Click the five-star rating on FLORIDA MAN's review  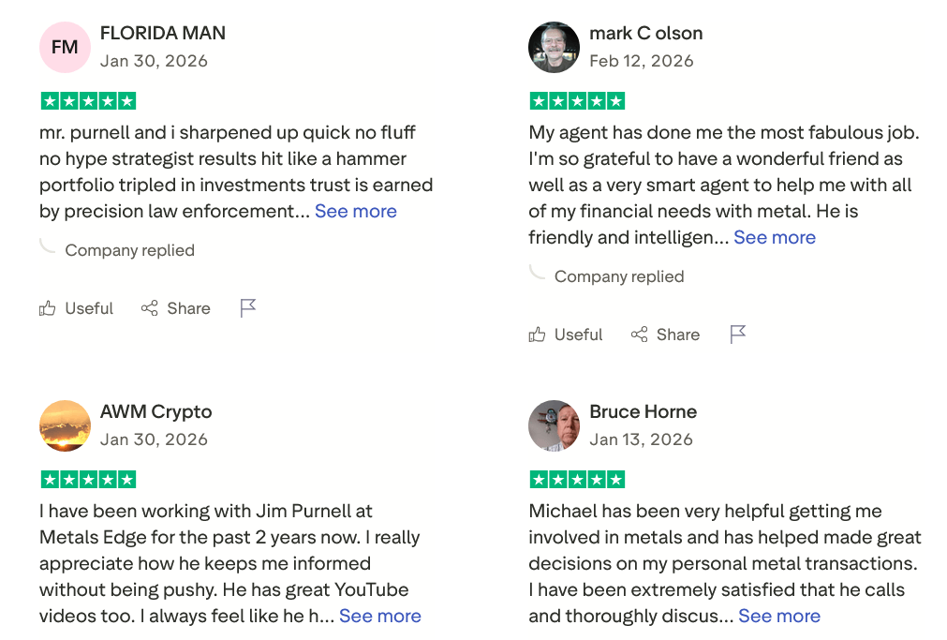click(87, 99)
